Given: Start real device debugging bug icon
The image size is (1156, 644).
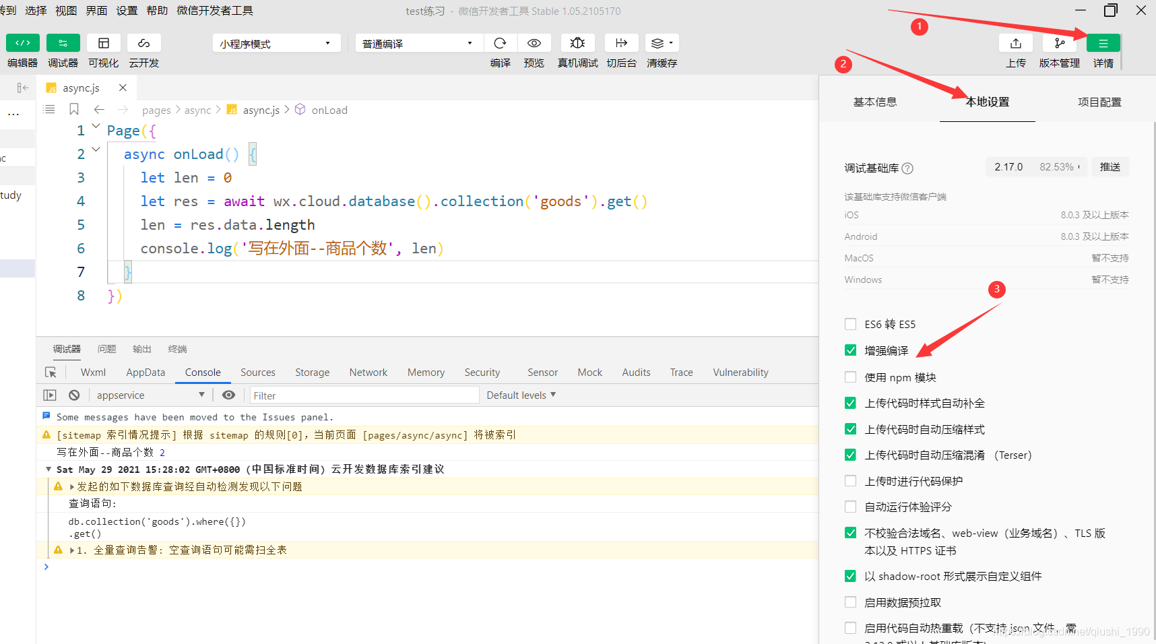Looking at the screenshot, I should pos(577,43).
